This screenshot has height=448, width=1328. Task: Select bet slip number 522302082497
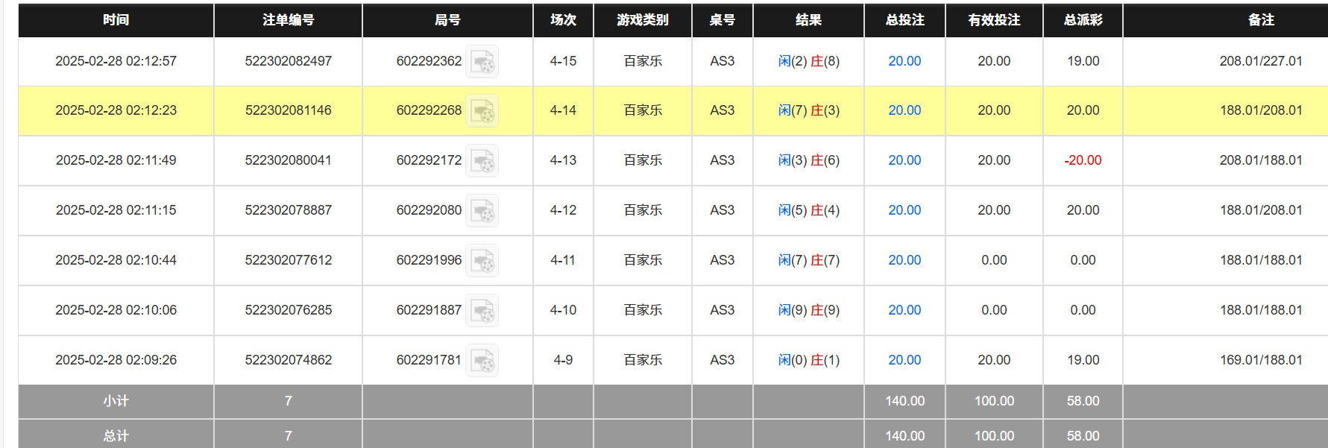click(288, 61)
